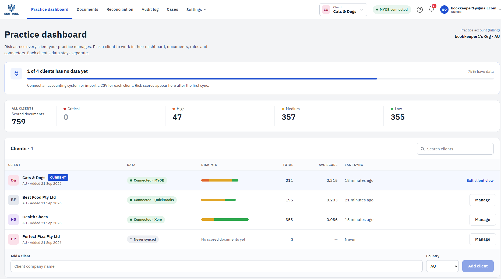Go to Reconciliation tab

point(120,9)
